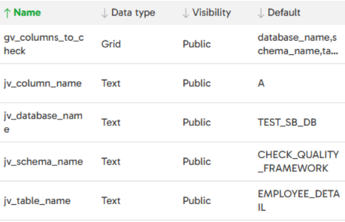Screen dimensions: 345x222
Task: Click the sort arrow next to Visibility
Action: [186, 13]
